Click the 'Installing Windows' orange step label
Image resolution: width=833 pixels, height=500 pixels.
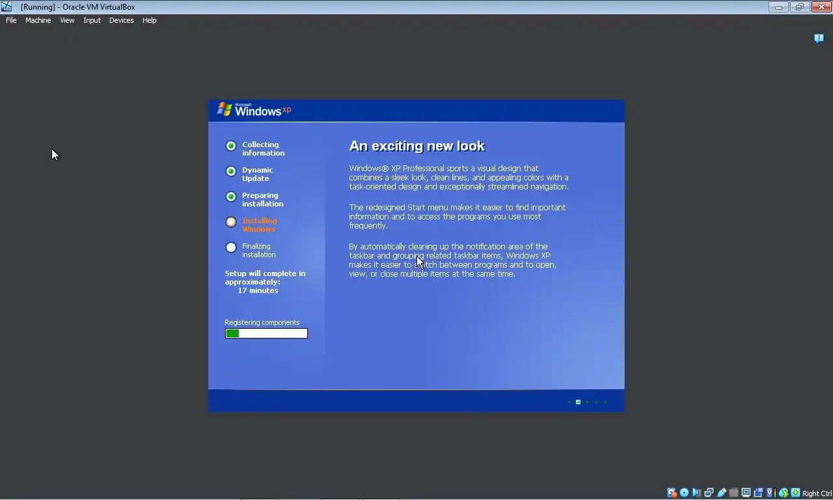(260, 225)
